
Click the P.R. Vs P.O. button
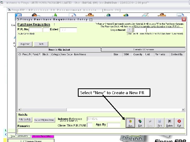click(25, 120)
